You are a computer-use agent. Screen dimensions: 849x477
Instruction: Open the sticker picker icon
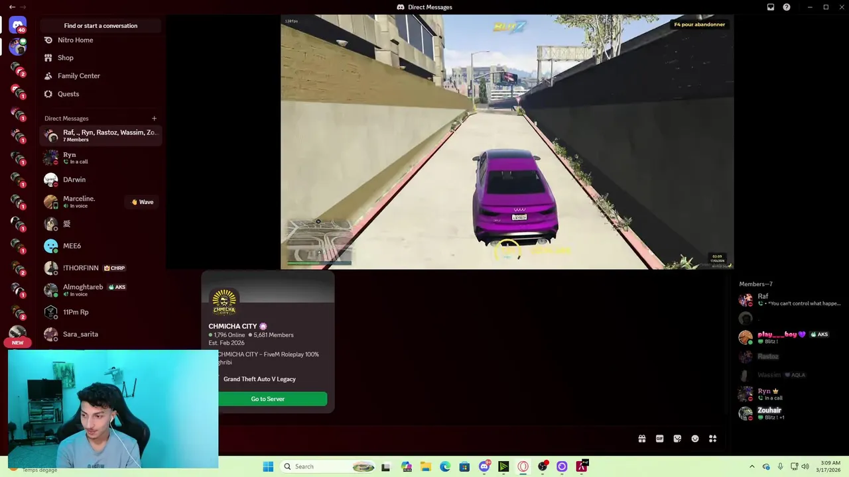coord(677,439)
